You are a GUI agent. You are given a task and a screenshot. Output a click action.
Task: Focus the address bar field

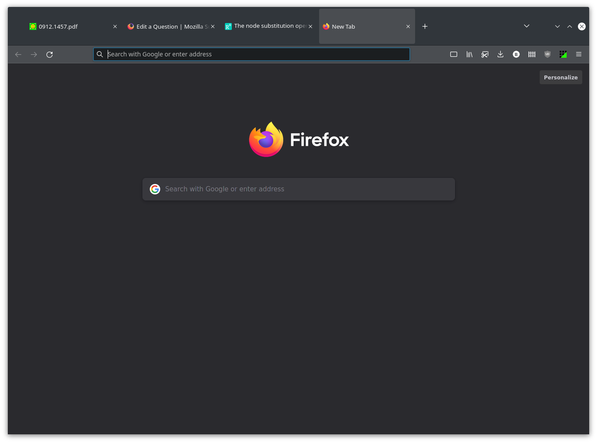coord(251,54)
